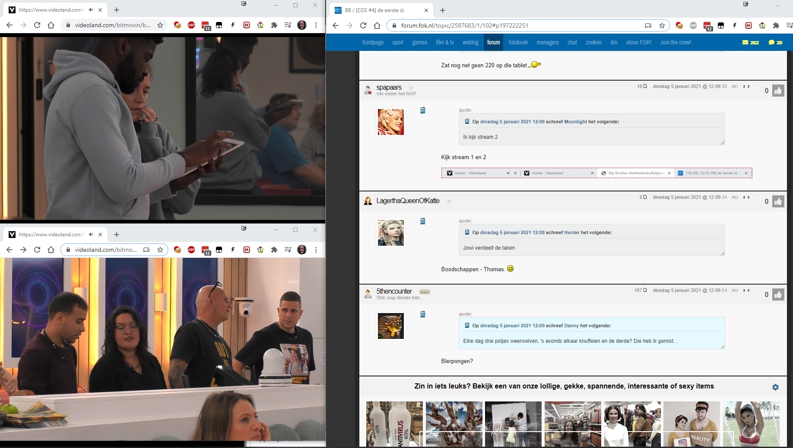Jump to previous post arrow on post #91

[744, 87]
